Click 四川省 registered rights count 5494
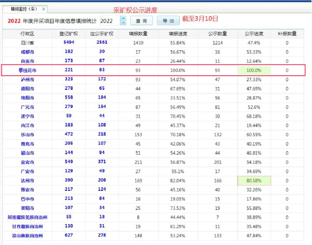 click(69, 43)
